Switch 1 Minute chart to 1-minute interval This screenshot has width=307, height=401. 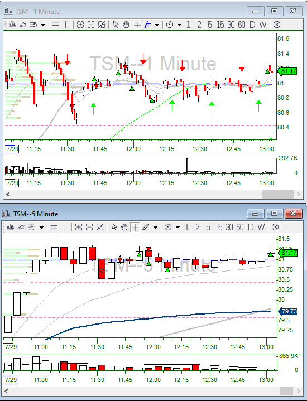pos(189,25)
